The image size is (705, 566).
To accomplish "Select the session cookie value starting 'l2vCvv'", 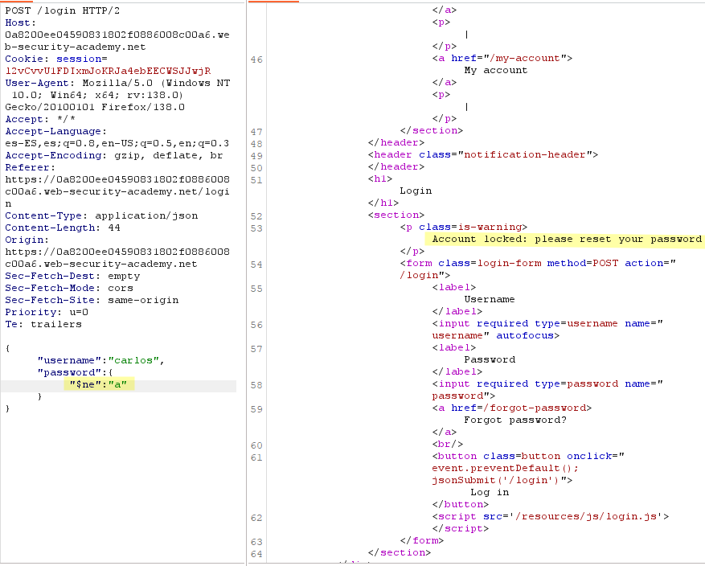I will coord(108,71).
